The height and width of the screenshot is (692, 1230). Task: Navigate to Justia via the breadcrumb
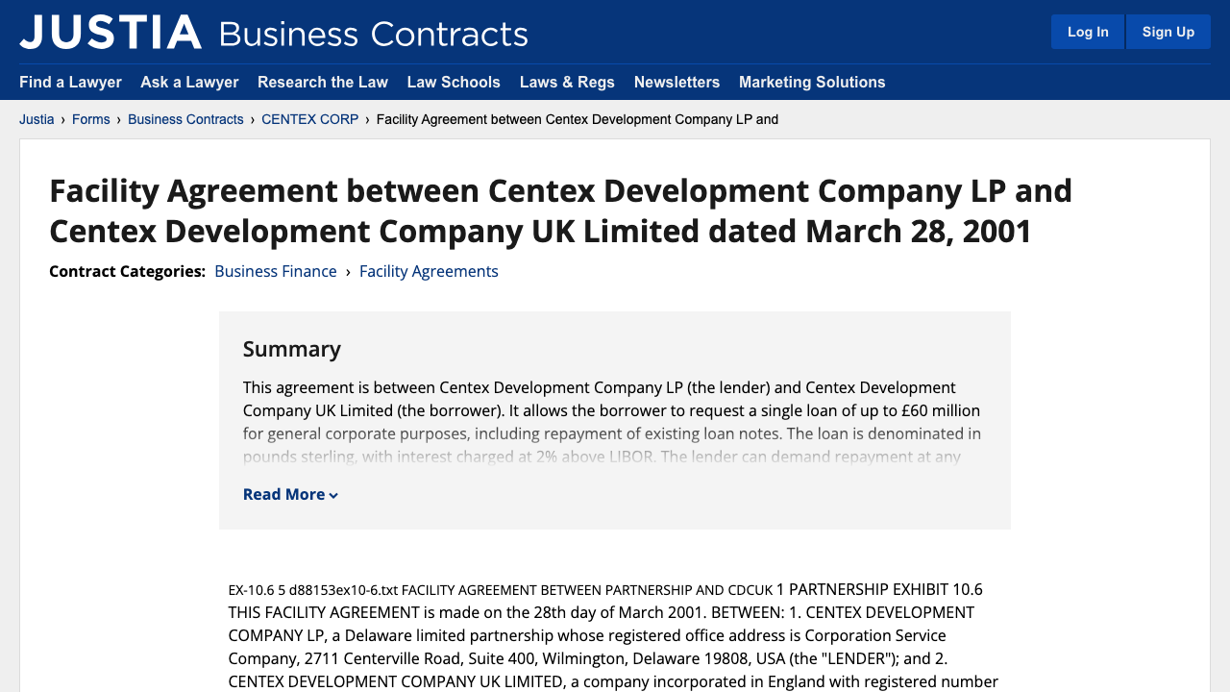[x=37, y=119]
